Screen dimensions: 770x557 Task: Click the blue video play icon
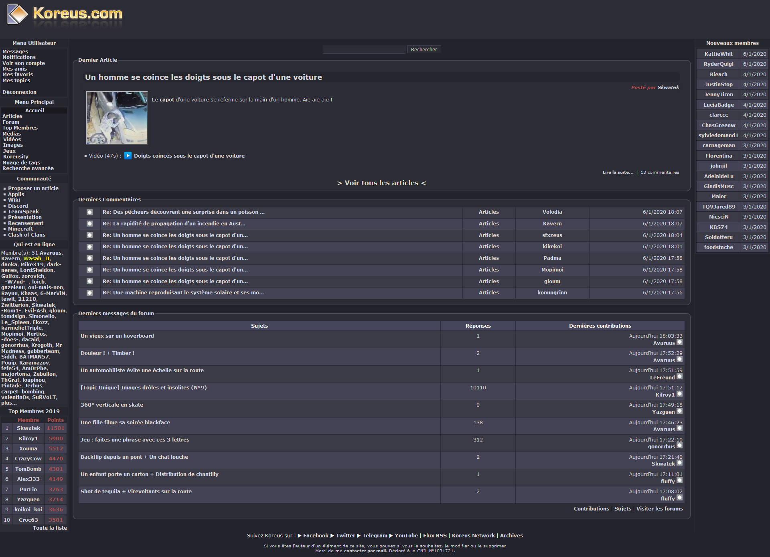pos(128,156)
